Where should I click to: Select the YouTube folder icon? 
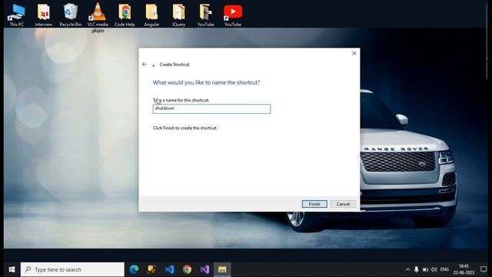click(205, 15)
